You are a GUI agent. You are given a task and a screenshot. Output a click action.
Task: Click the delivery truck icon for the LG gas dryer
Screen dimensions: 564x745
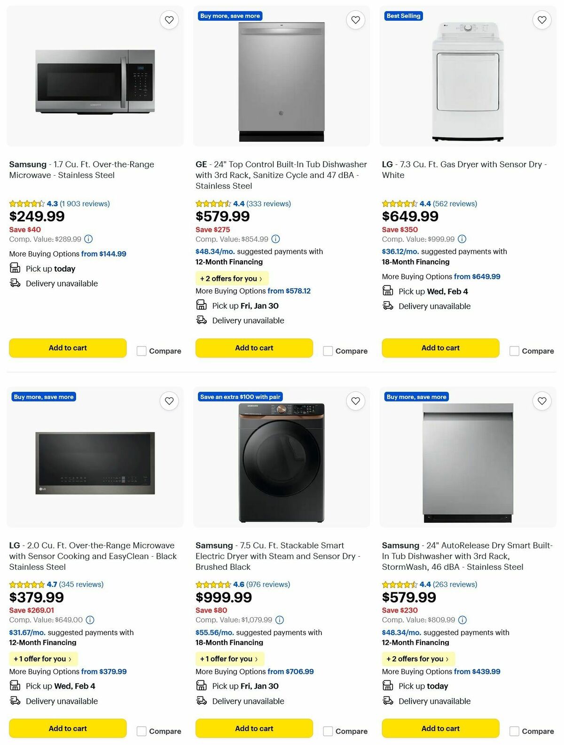click(387, 305)
